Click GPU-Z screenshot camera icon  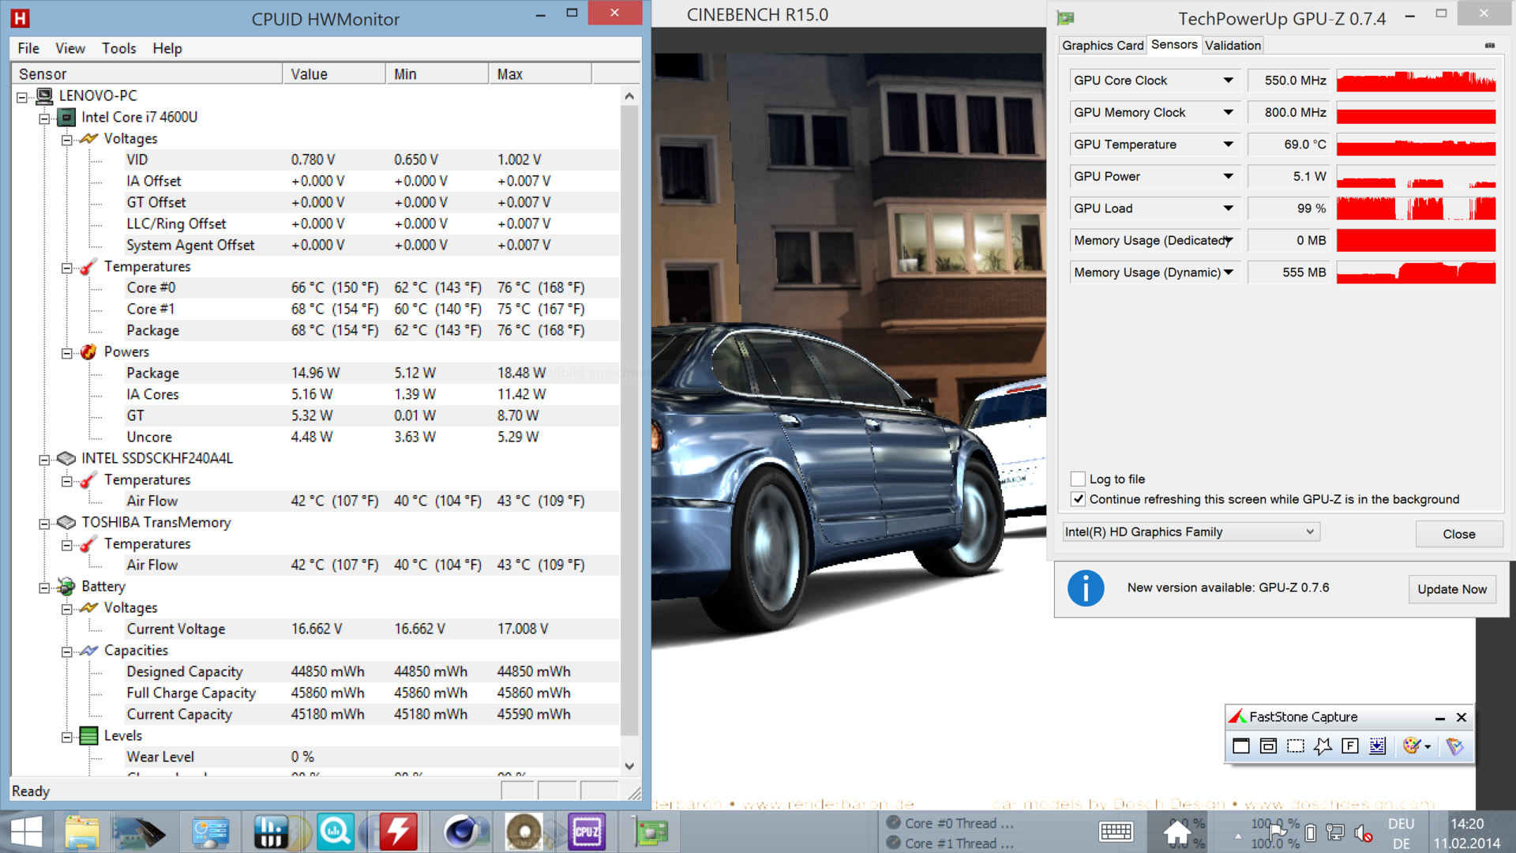[x=1489, y=46]
